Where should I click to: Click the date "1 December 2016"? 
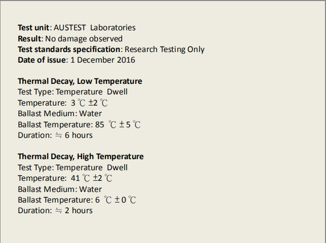click(x=103, y=60)
